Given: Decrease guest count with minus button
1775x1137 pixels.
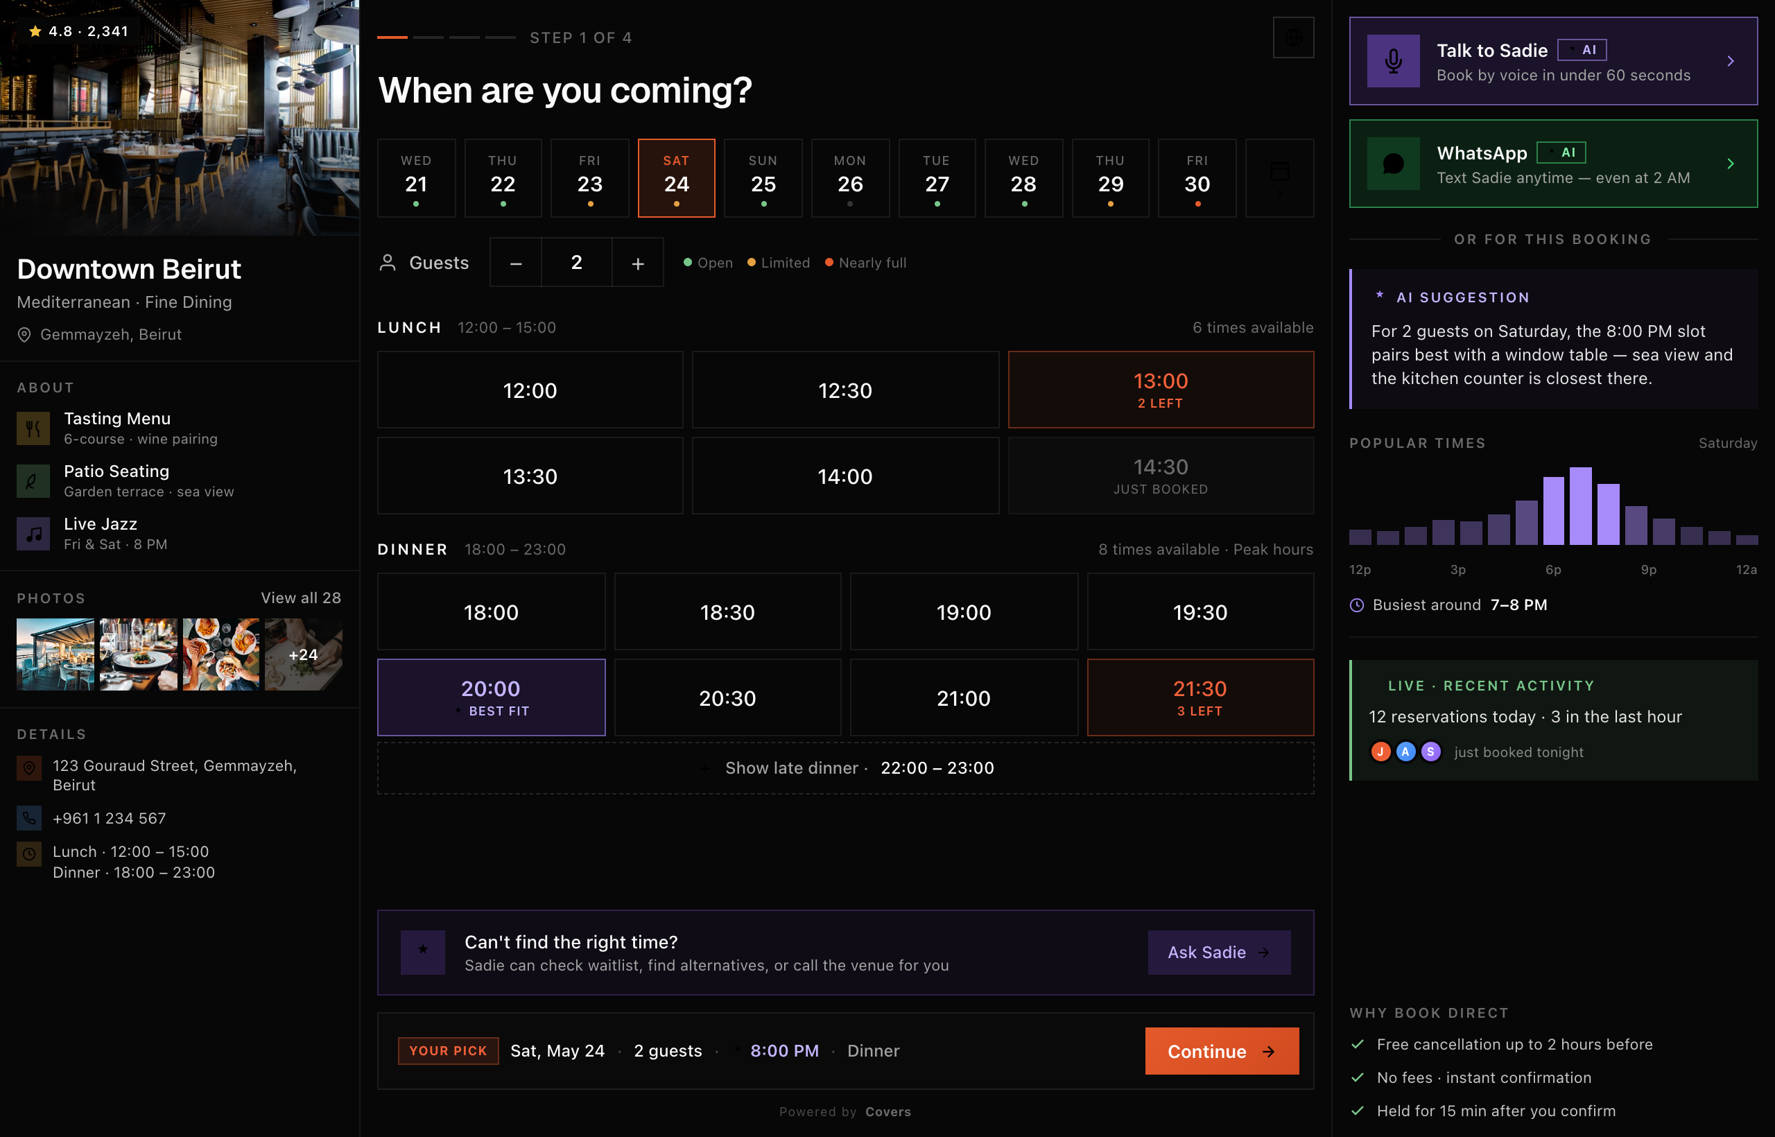Looking at the screenshot, I should click(x=516, y=263).
